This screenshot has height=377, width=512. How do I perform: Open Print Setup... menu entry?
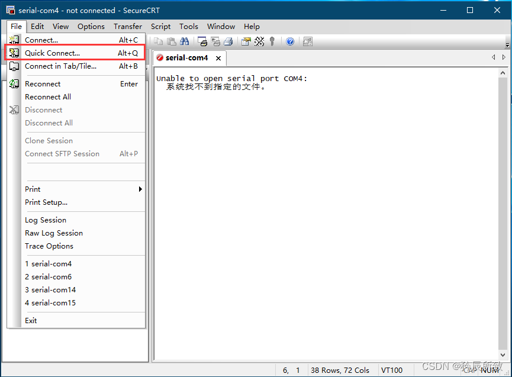pos(76,202)
